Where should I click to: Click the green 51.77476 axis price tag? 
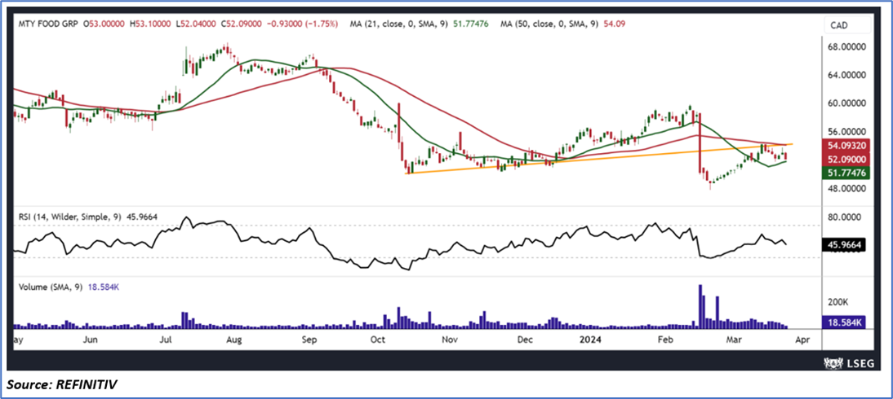[845, 173]
